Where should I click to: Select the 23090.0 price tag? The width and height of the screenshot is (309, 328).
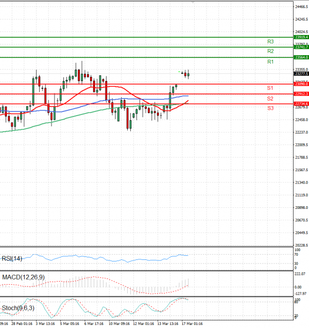301,84
